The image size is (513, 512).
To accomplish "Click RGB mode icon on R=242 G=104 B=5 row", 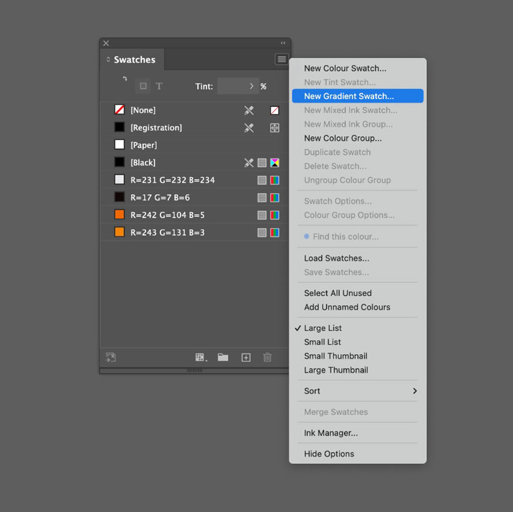I will click(x=274, y=215).
